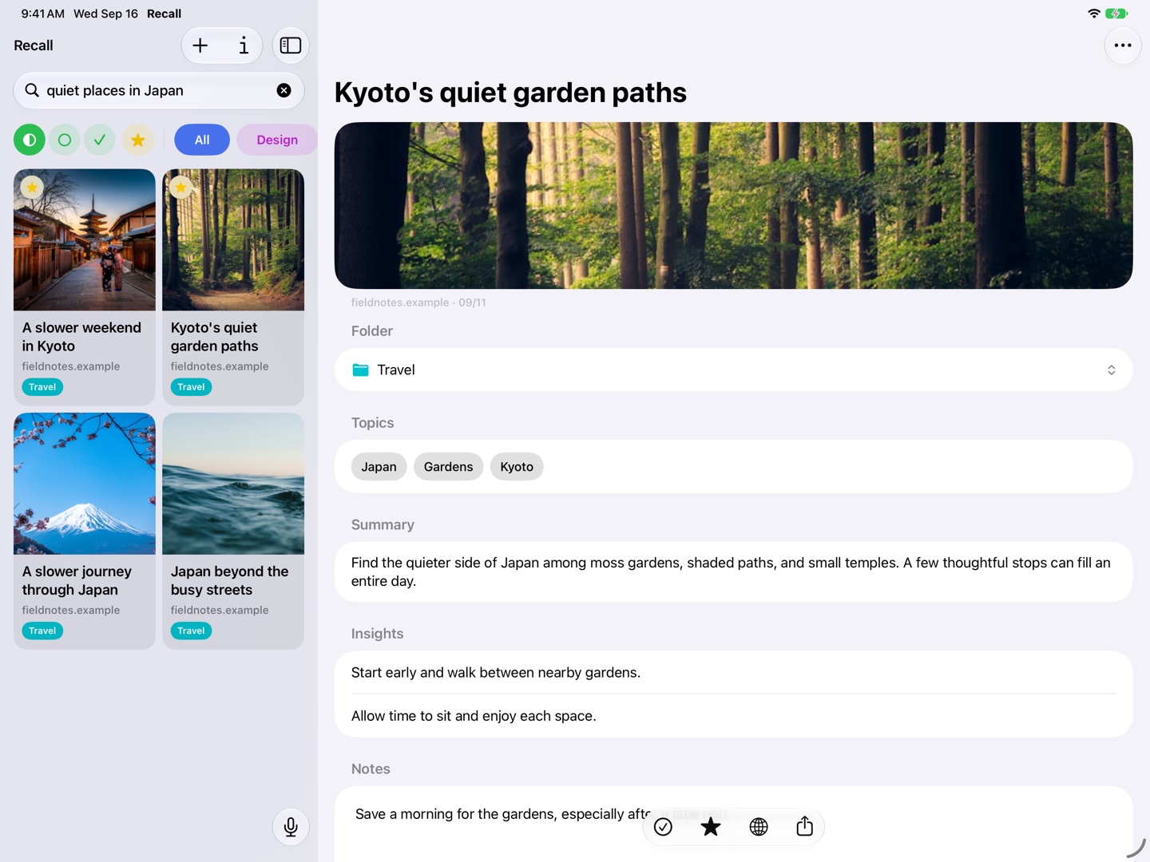Open the page in browser via globe icon
1150x862 pixels.
(x=759, y=827)
